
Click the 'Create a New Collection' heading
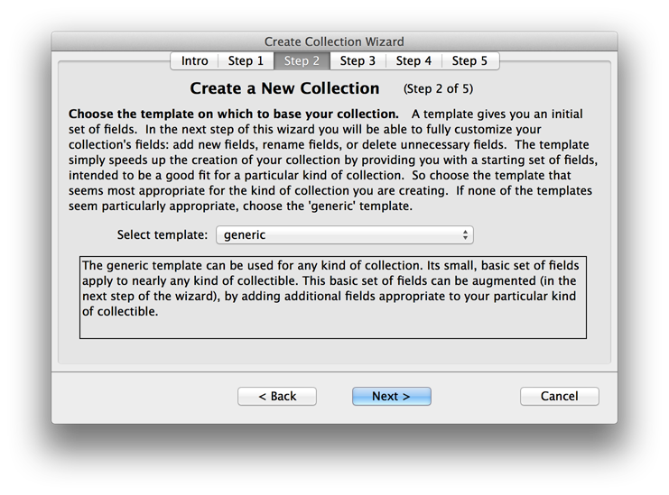[284, 88]
